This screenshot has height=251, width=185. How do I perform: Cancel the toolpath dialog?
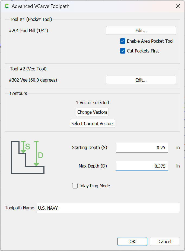[165, 241]
